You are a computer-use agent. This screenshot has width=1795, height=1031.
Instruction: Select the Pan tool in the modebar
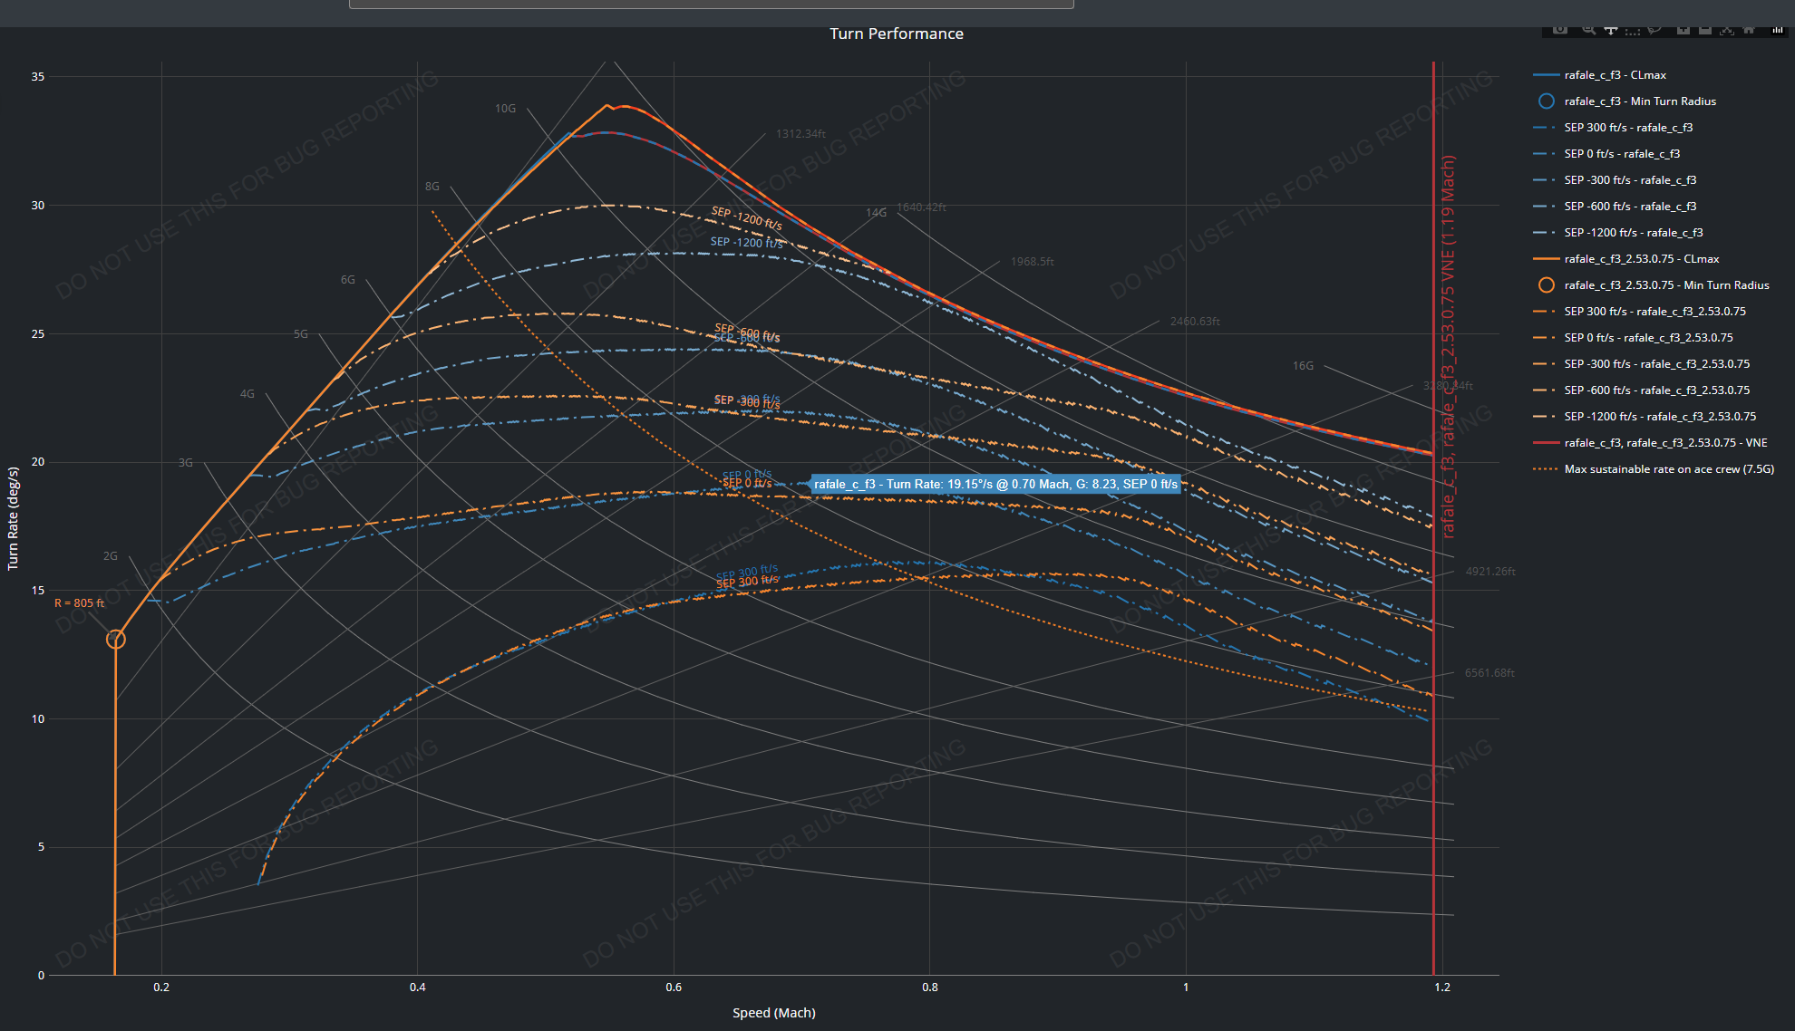(1611, 31)
